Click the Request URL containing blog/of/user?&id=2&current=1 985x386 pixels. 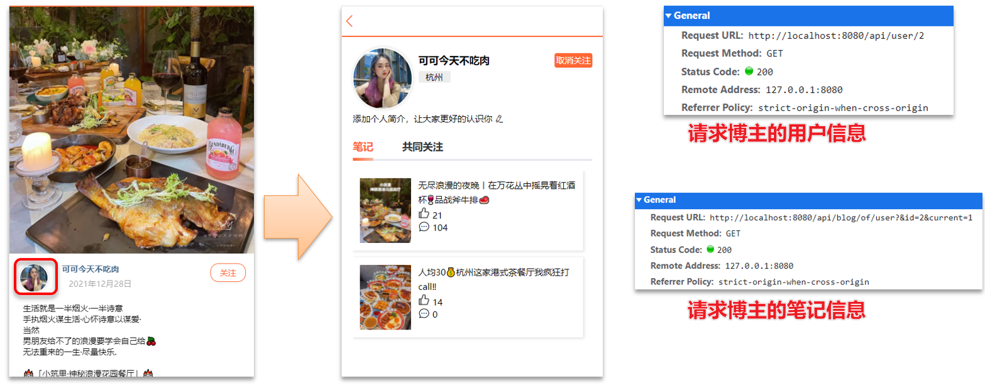[841, 218]
